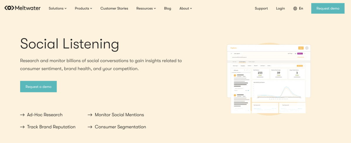Screen dimensions: 351x143
Task: Expand the Solutions dropdown menu
Action: (x=58, y=8)
